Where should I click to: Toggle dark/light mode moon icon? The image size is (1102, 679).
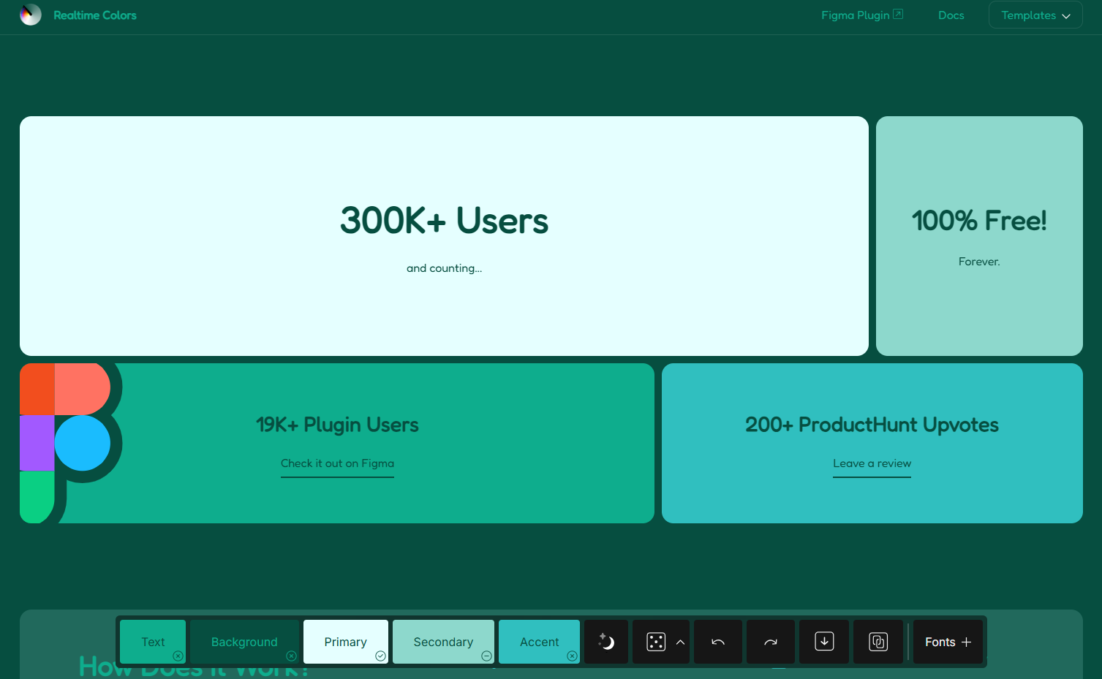click(x=606, y=642)
